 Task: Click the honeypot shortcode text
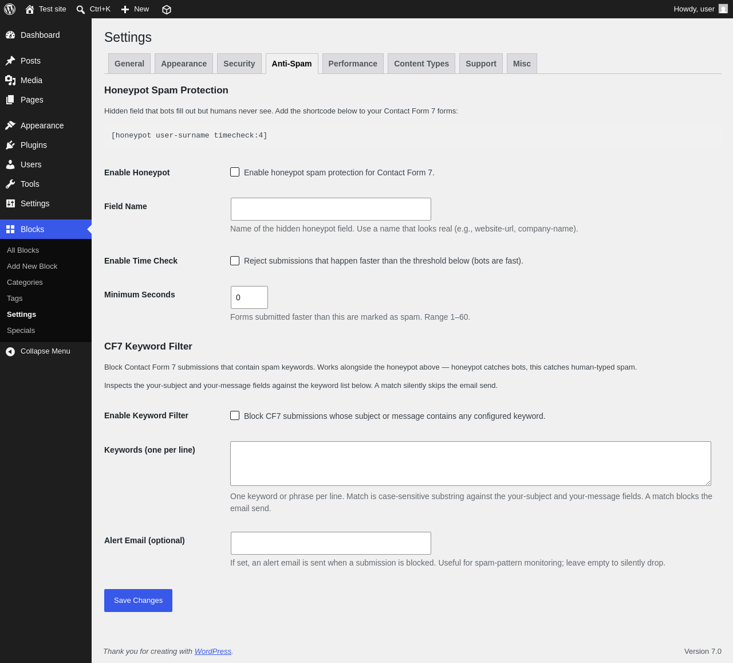(189, 135)
